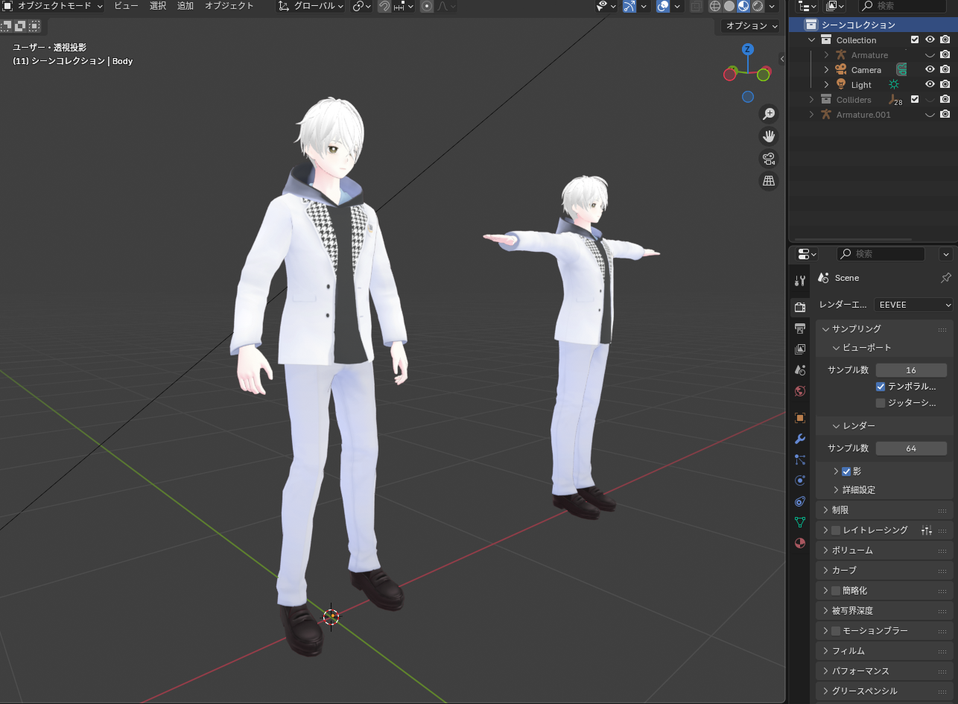
Task: Toggle Colliders collection view-layer checkbox
Action: [915, 100]
